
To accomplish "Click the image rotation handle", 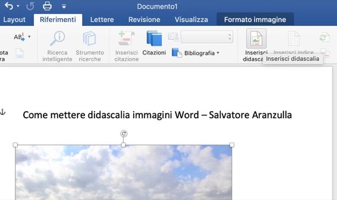I will (124, 133).
